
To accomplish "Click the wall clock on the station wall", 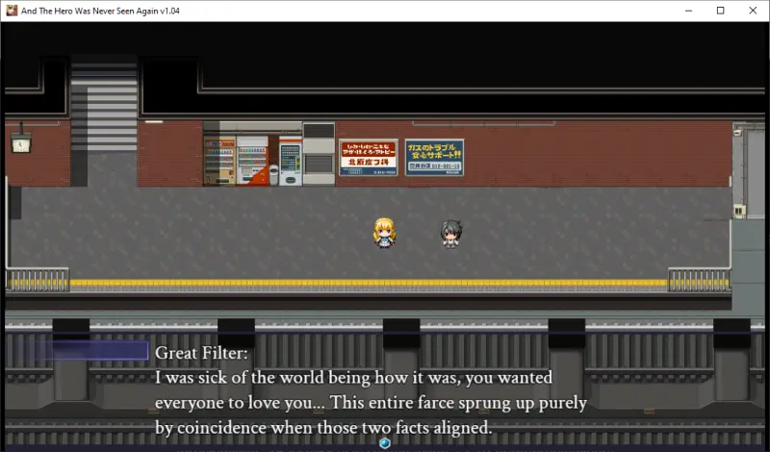I will tap(20, 143).
